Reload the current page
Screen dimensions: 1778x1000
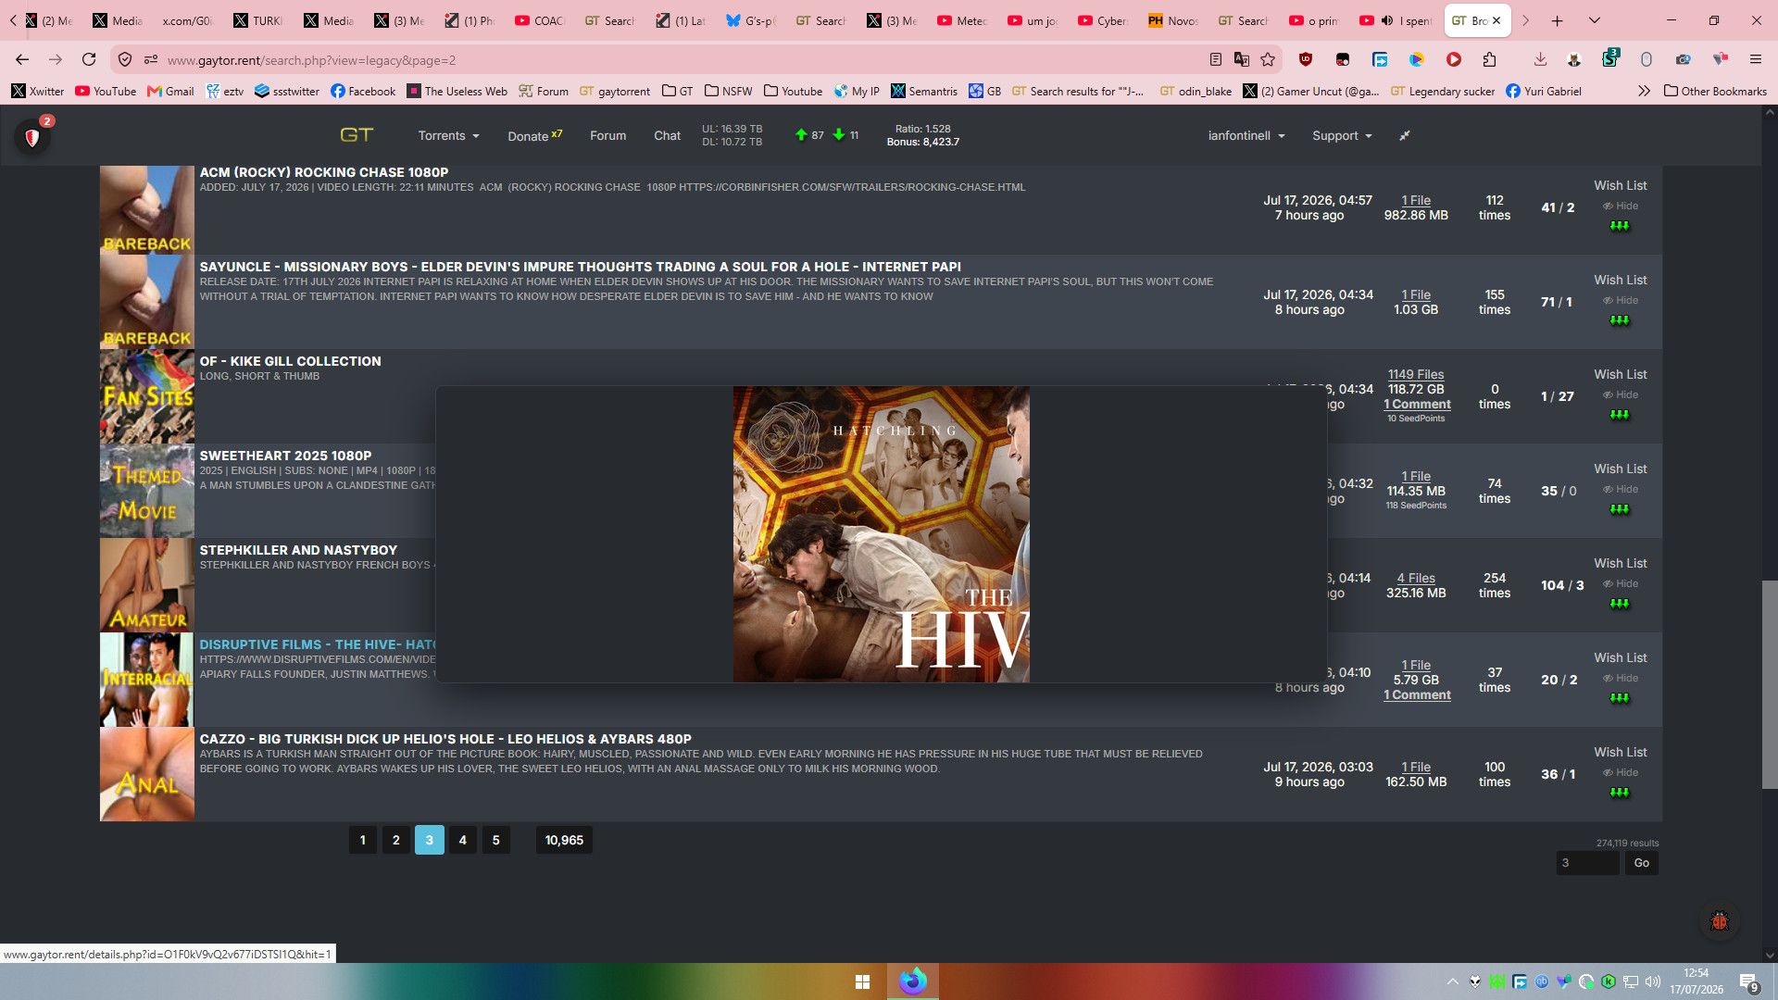(89, 59)
